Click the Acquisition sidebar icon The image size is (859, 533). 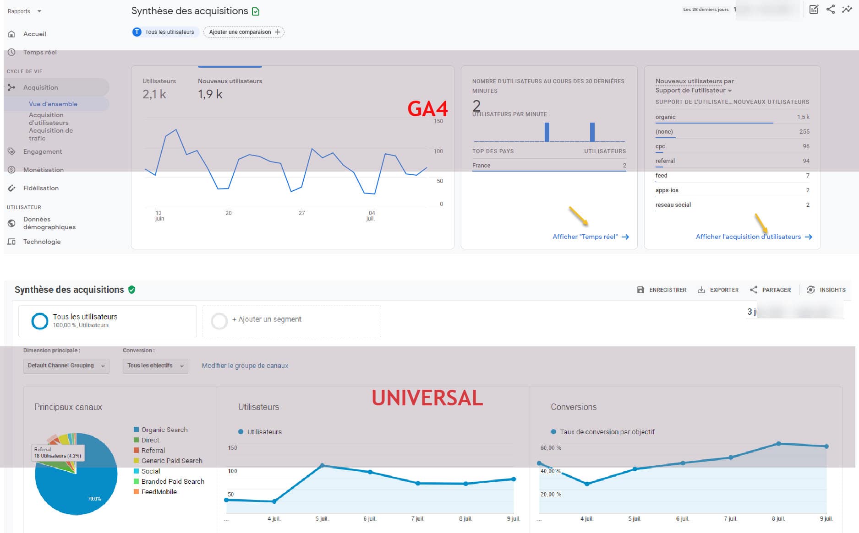pos(12,87)
